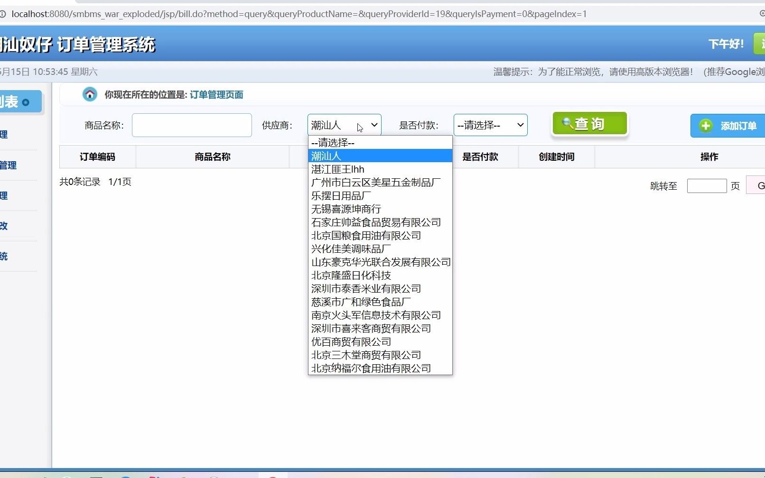This screenshot has width=765, height=478.
Task: Click the 商品名称 column header
Action: coord(213,156)
